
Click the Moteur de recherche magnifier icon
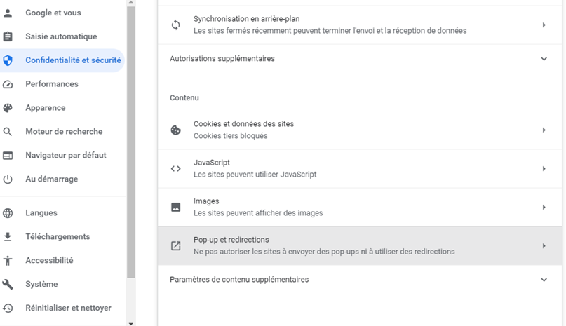8,132
